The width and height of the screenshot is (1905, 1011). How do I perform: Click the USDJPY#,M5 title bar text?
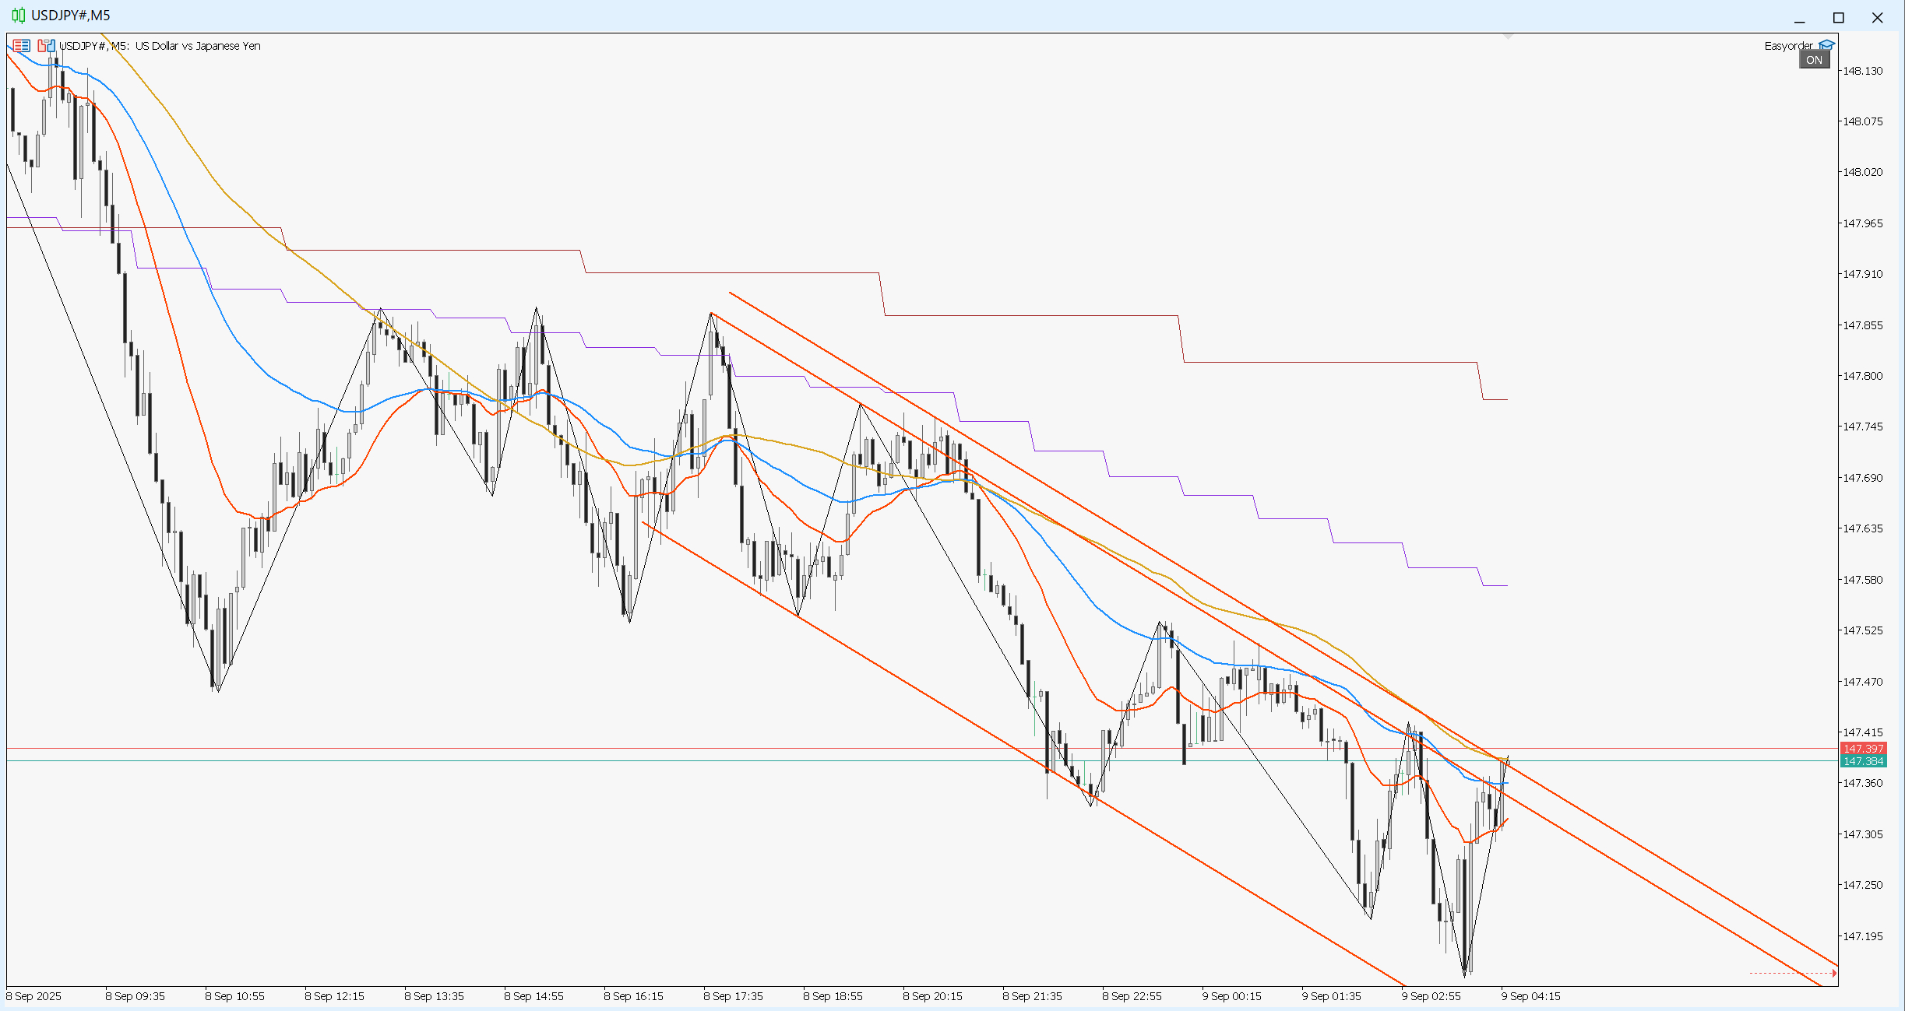click(71, 16)
